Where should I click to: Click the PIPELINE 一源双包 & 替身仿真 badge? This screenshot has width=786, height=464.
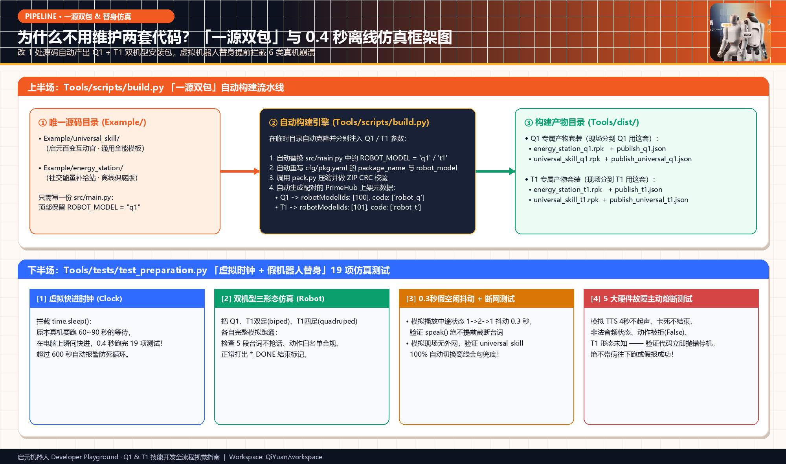point(96,17)
